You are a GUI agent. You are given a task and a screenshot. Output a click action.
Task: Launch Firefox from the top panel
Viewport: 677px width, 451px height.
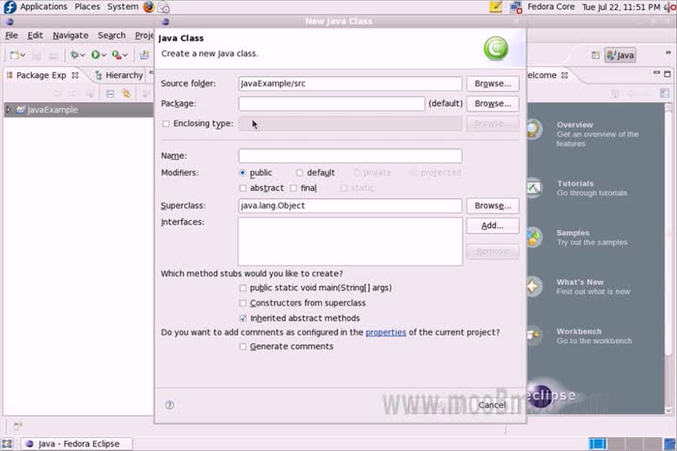pyautogui.click(x=149, y=7)
